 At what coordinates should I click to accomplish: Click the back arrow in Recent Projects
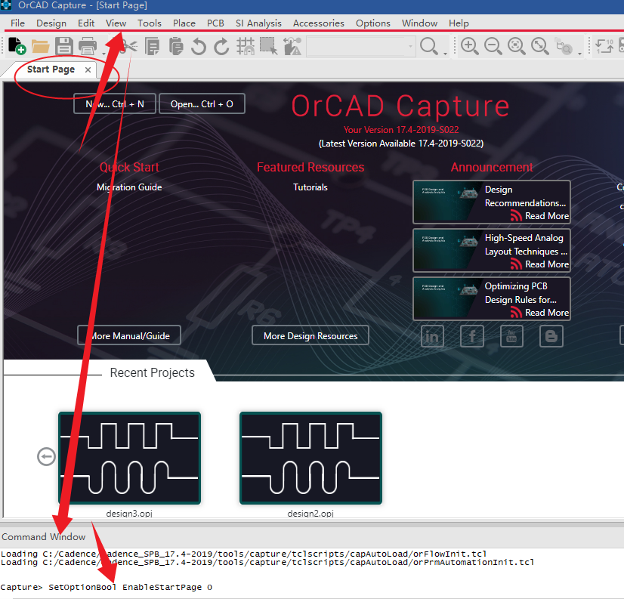47,456
